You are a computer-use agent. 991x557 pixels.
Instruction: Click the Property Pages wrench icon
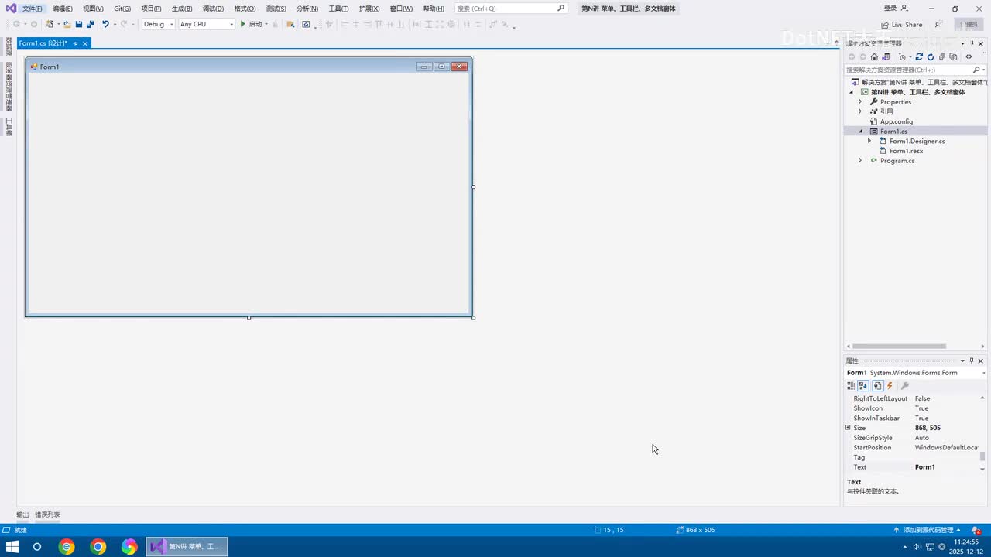pyautogui.click(x=904, y=385)
